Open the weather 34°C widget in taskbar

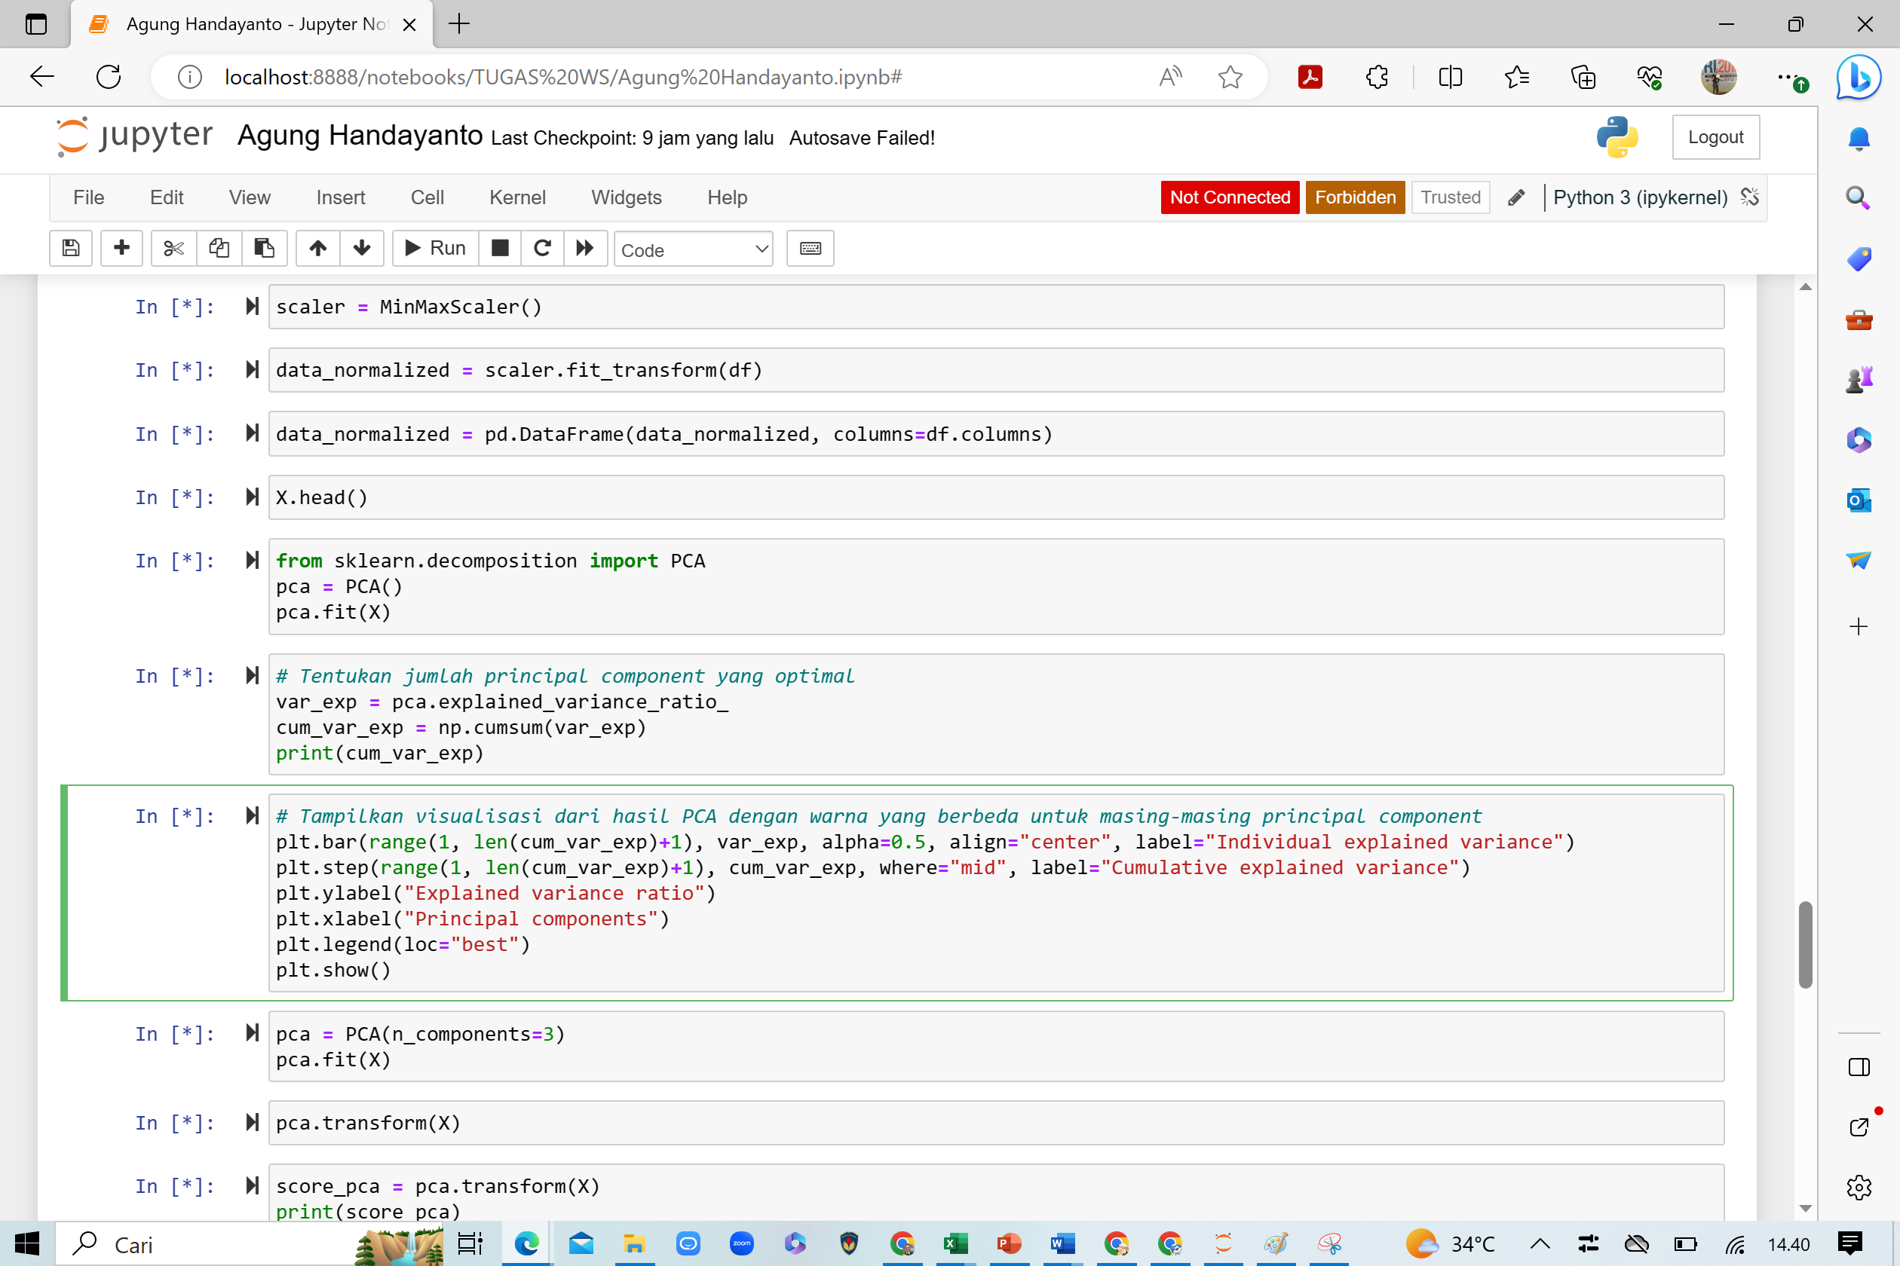(1450, 1243)
